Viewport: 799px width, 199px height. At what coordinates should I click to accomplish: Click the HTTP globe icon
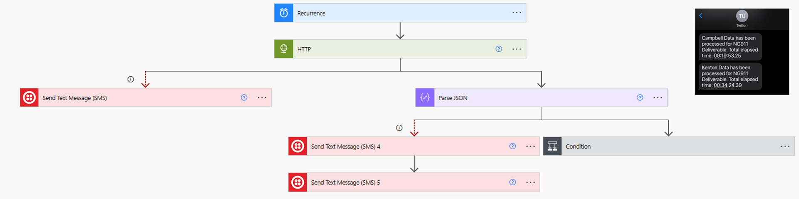pos(284,49)
